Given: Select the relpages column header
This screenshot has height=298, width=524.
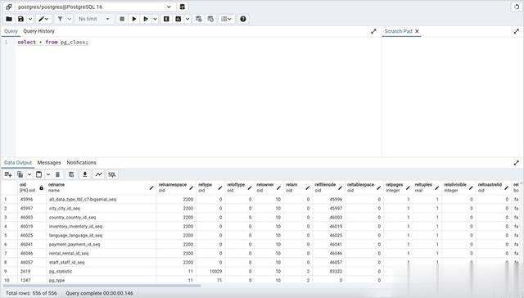Looking at the screenshot, I should click(x=398, y=187).
